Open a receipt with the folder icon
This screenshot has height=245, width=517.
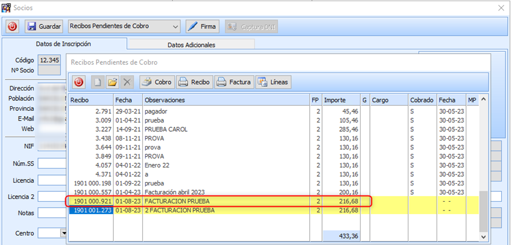tap(113, 82)
